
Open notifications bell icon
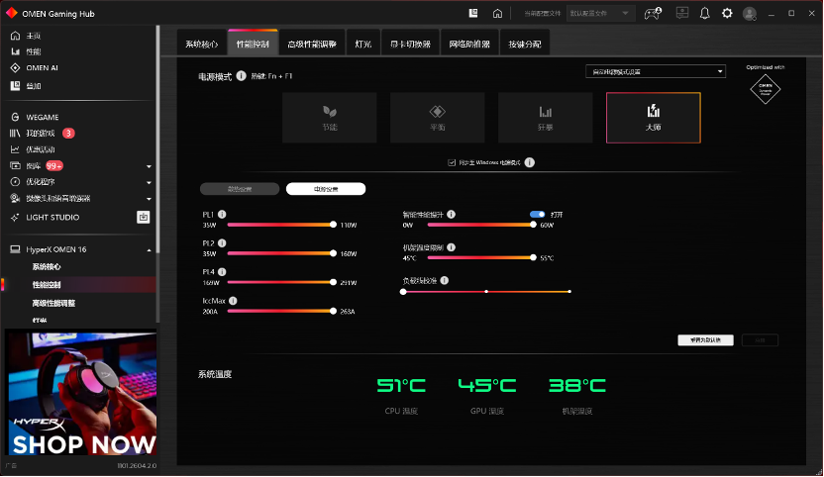pos(705,13)
